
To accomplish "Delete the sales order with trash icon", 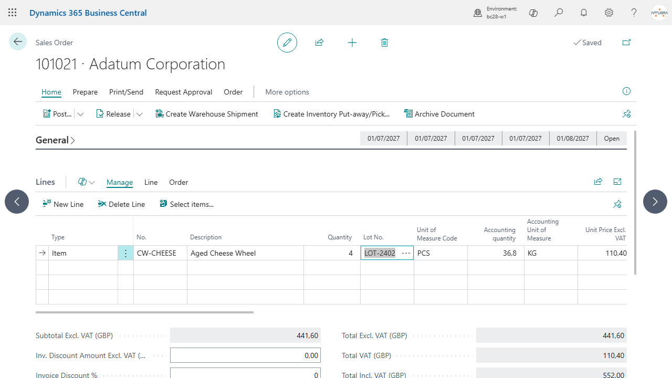I will click(384, 43).
